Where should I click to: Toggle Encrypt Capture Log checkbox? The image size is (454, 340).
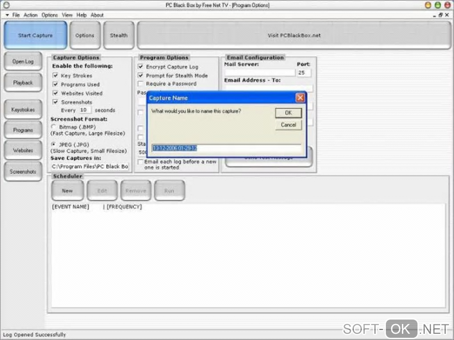tap(140, 67)
